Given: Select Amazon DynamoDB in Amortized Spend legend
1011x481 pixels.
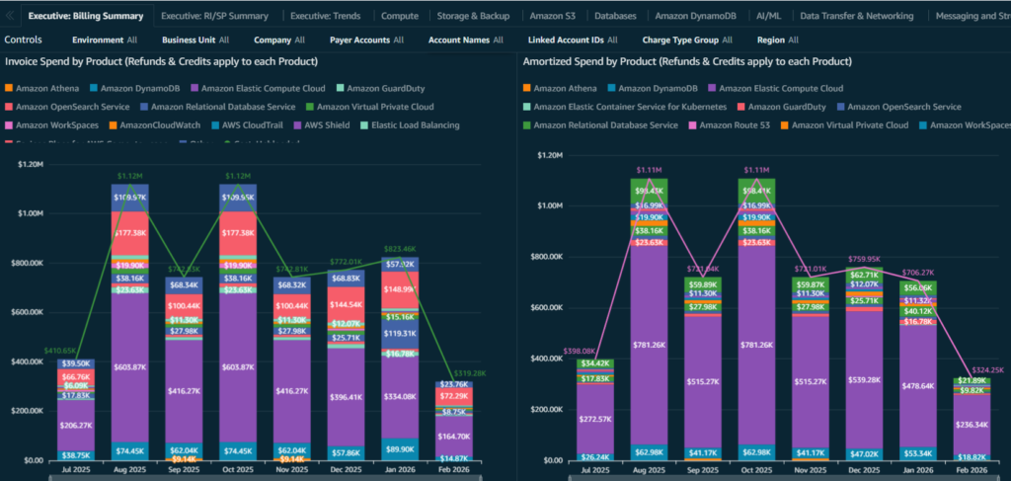Looking at the screenshot, I should click(x=652, y=88).
